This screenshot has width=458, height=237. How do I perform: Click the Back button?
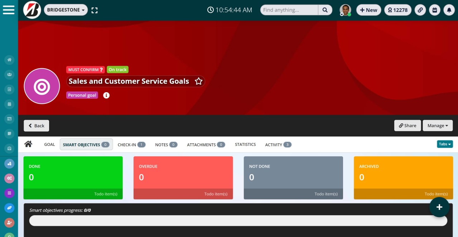37,125
